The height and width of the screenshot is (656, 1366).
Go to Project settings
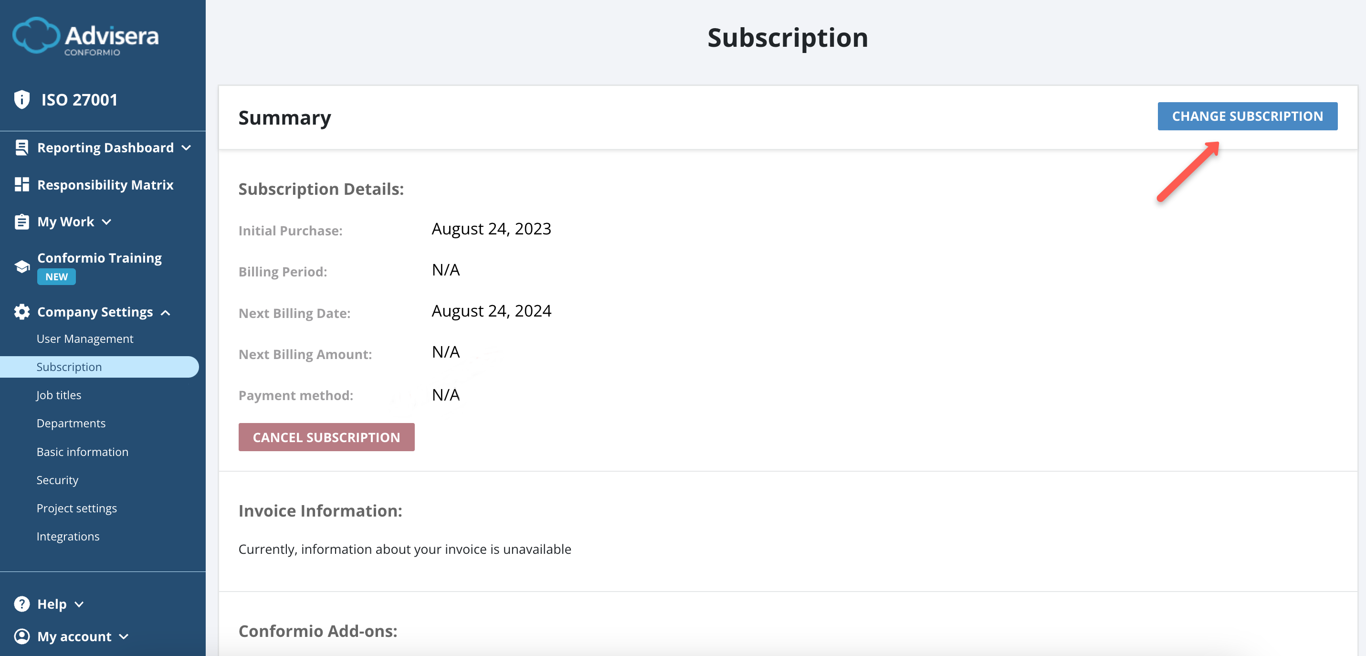76,508
